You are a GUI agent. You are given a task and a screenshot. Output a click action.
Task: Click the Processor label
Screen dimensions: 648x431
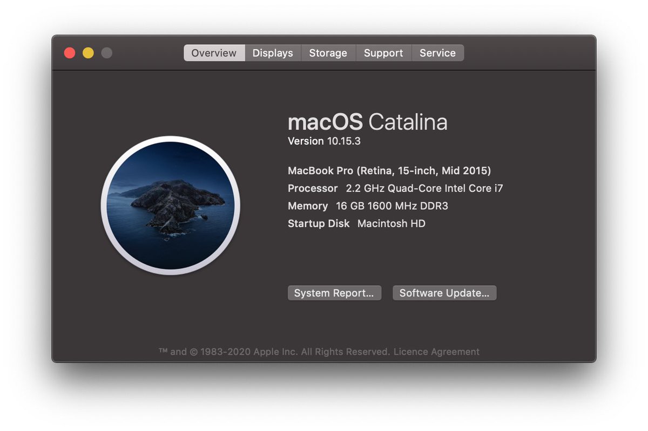coord(313,189)
